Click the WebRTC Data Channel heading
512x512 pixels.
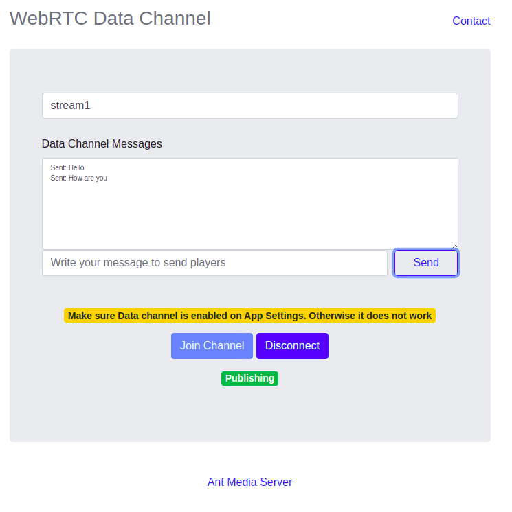tap(110, 19)
